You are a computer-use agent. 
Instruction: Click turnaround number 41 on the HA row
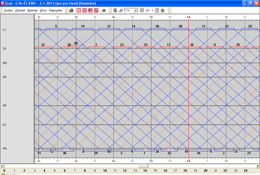point(186,151)
